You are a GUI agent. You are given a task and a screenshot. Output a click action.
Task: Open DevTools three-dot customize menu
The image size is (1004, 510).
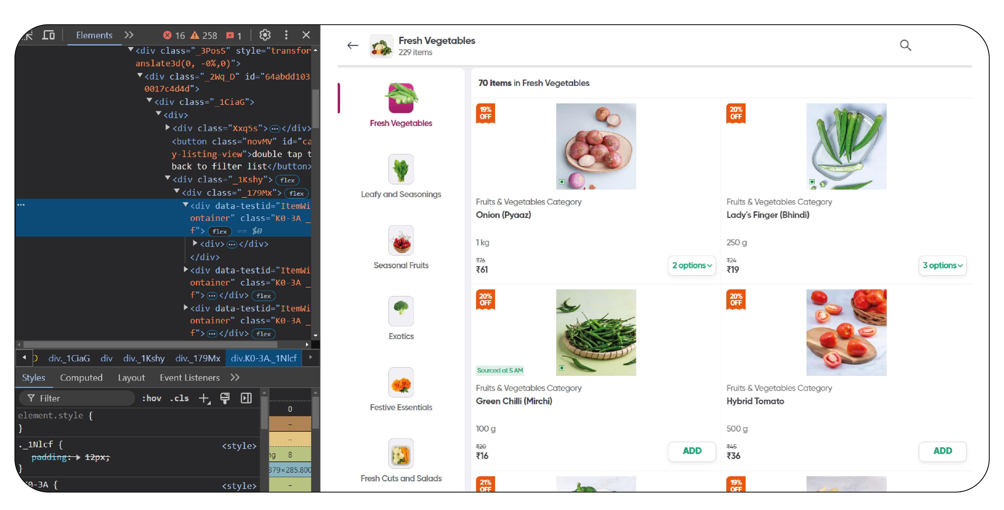click(x=286, y=35)
